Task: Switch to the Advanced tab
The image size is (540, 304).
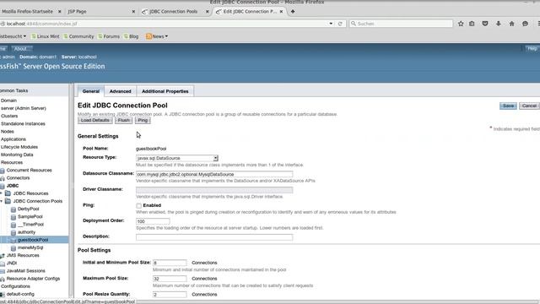Action: pos(120,91)
